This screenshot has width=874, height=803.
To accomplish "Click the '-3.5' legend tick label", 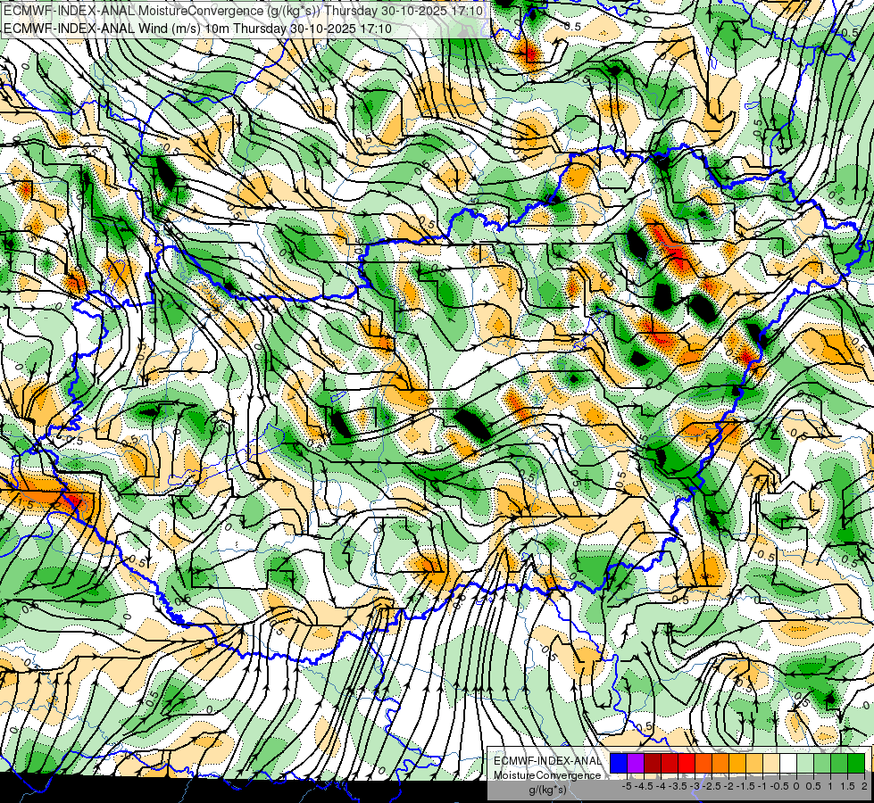I will coord(678,786).
